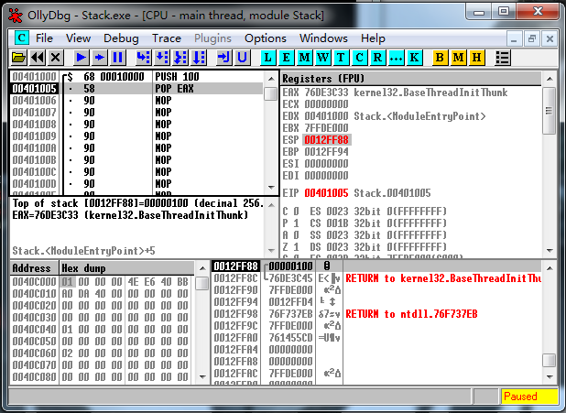This screenshot has width=566, height=413.
Task: Click the C flag value
Action: (x=296, y=212)
